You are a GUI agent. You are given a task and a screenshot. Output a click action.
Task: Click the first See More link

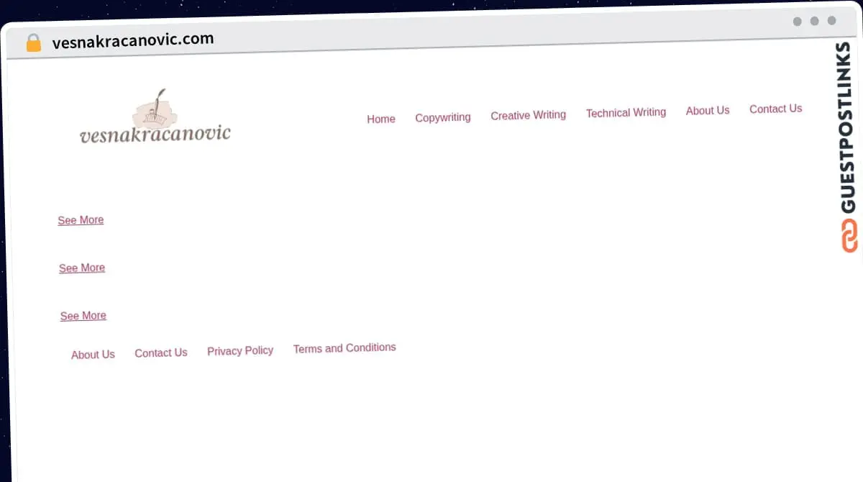coord(81,220)
